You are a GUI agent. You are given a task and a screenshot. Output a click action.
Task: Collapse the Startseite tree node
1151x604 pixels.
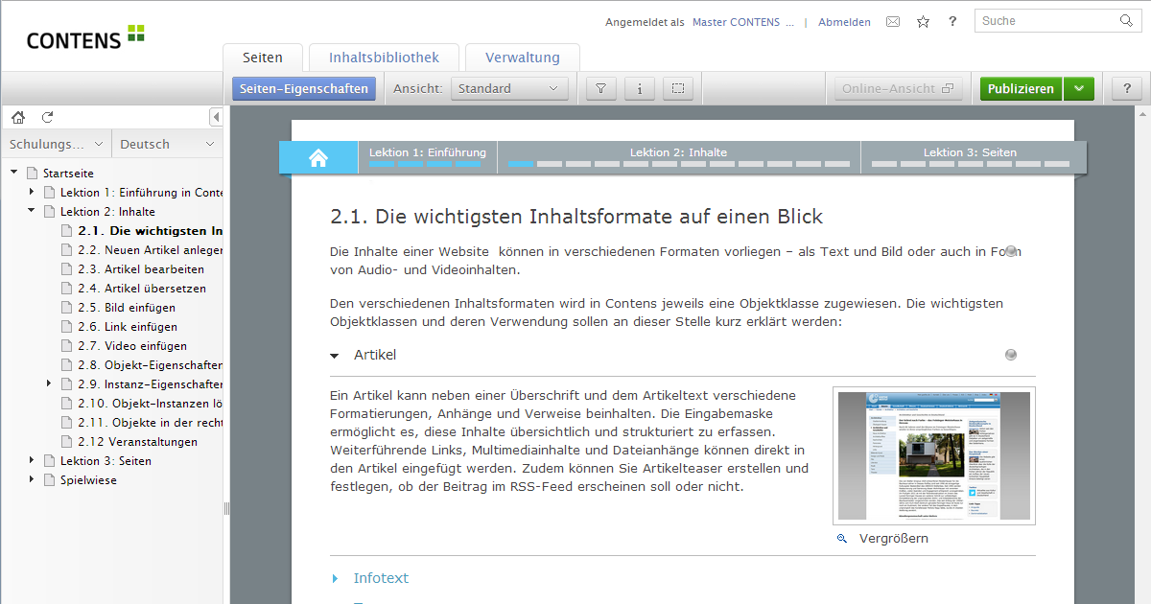(x=14, y=174)
